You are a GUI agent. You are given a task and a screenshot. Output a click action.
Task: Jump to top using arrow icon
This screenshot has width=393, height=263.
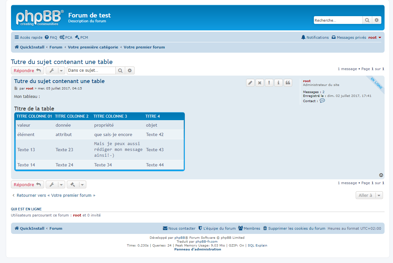381,175
